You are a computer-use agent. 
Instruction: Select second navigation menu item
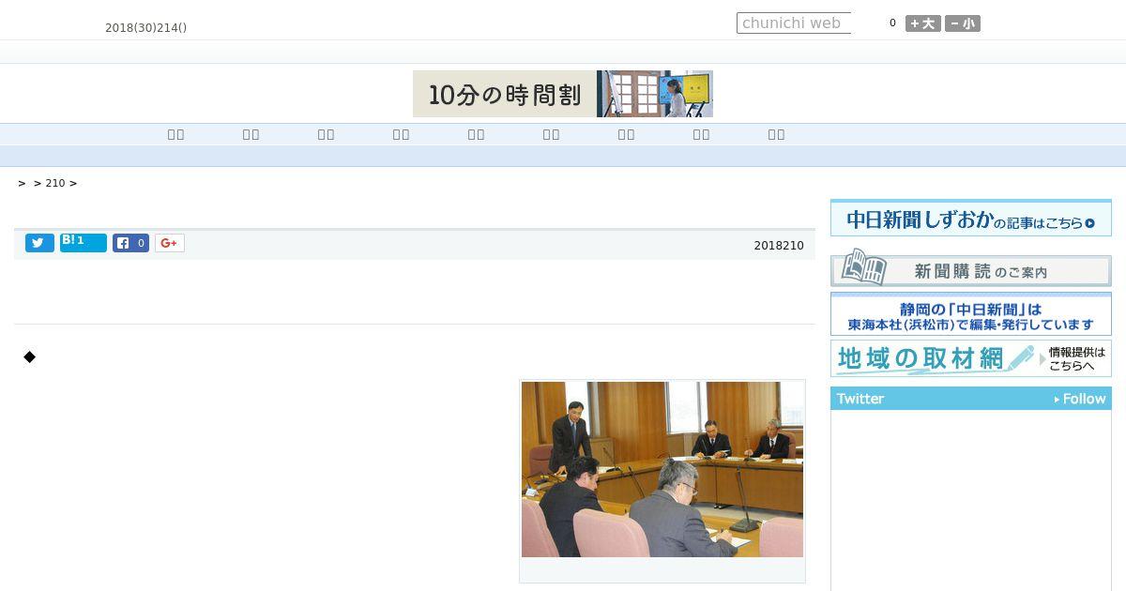point(251,134)
